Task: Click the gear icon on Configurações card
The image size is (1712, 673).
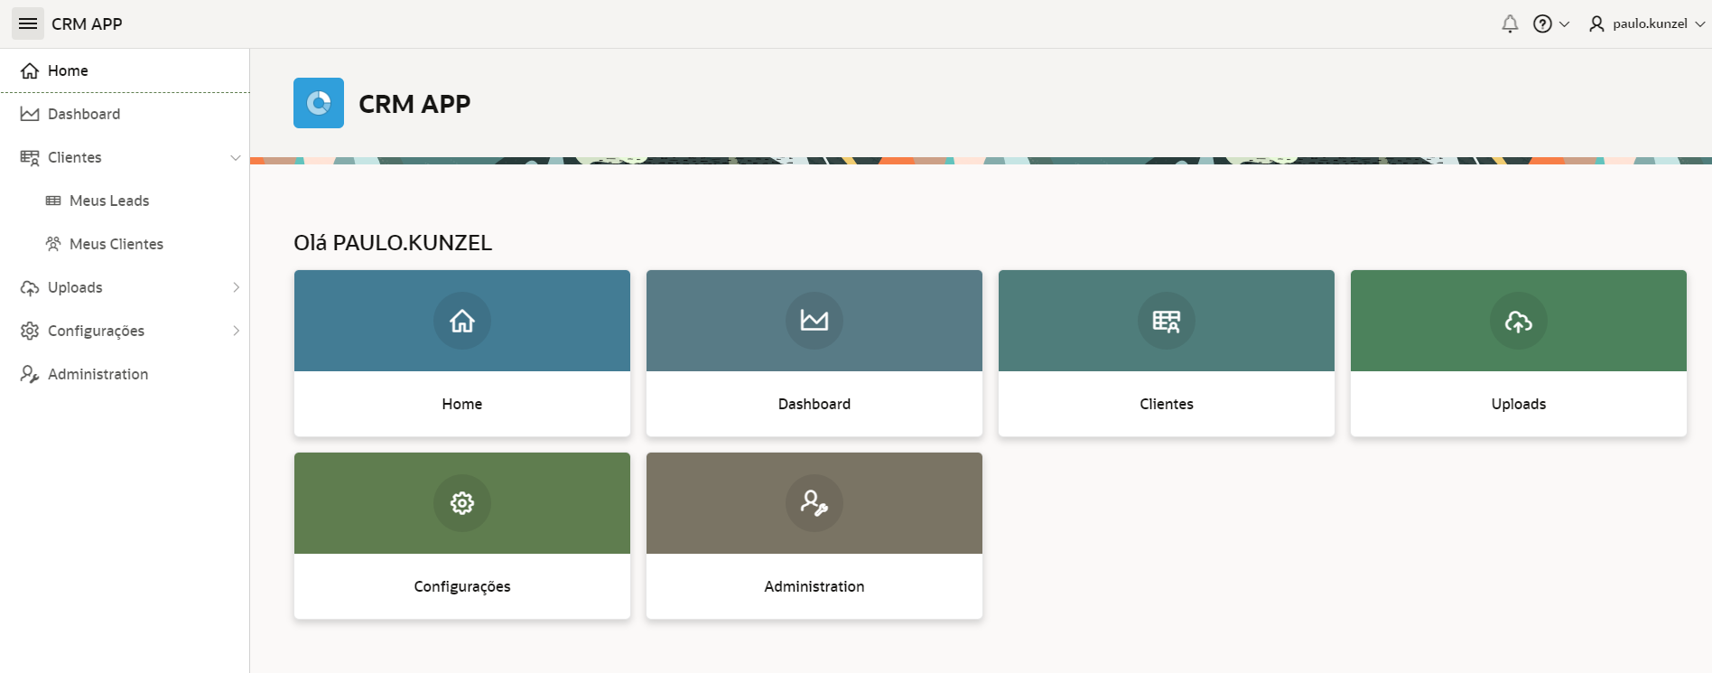Action: (462, 503)
